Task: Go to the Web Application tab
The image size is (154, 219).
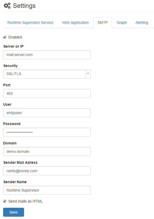Action: pos(75,23)
